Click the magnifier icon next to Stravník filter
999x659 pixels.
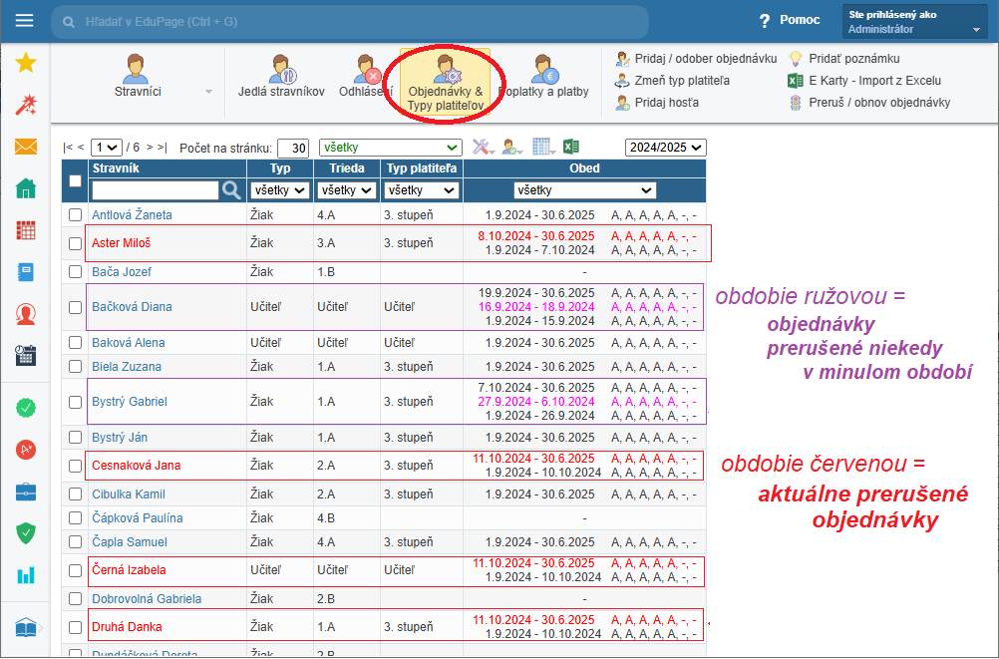pos(231,189)
